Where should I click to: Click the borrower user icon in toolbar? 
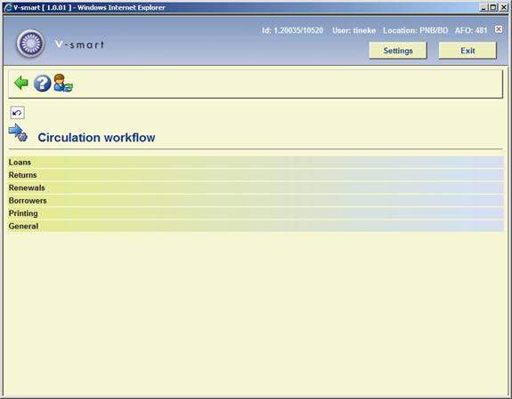(x=63, y=84)
